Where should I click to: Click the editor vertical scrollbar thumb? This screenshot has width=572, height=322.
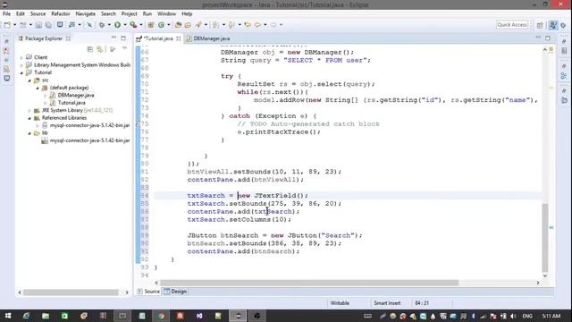[545, 237]
